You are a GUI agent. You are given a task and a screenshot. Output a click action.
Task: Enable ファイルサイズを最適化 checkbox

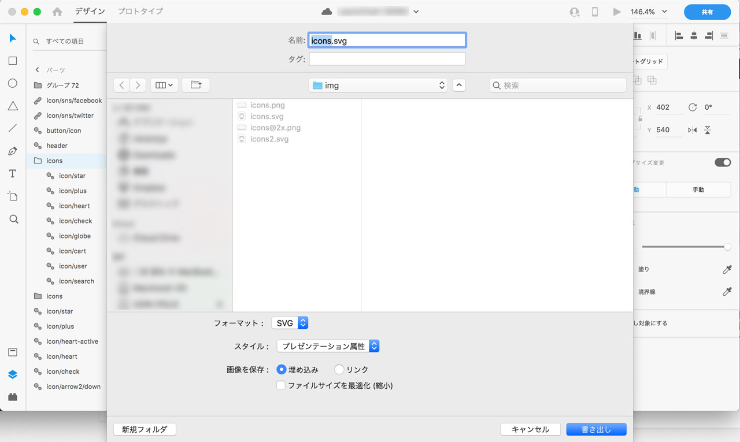(281, 385)
